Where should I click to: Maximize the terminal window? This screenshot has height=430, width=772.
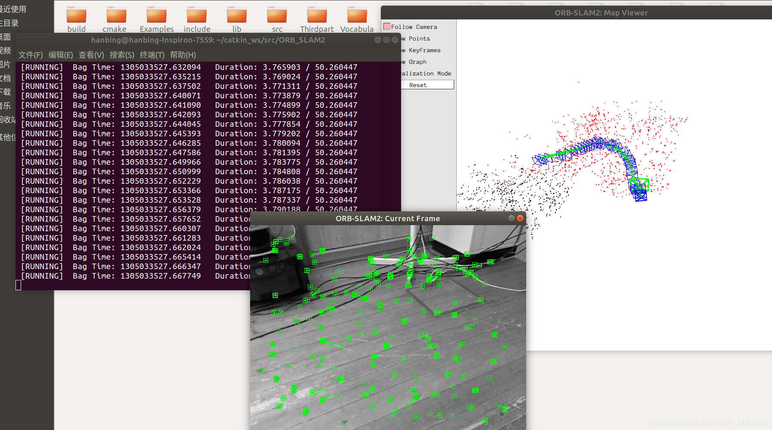pos(386,40)
